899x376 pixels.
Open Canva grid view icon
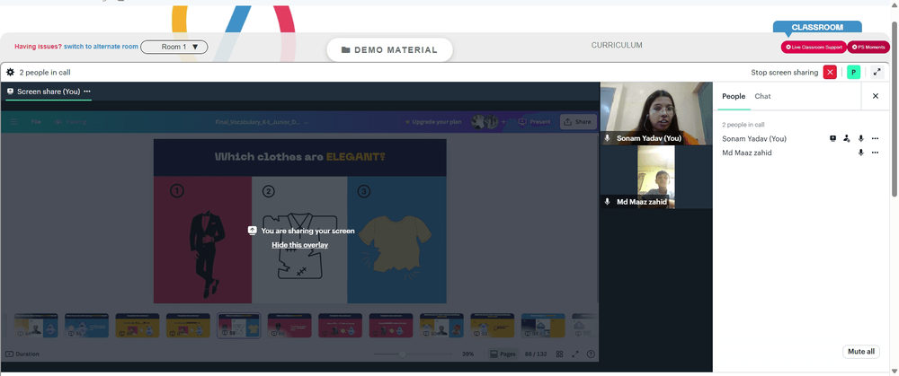pyautogui.click(x=559, y=354)
